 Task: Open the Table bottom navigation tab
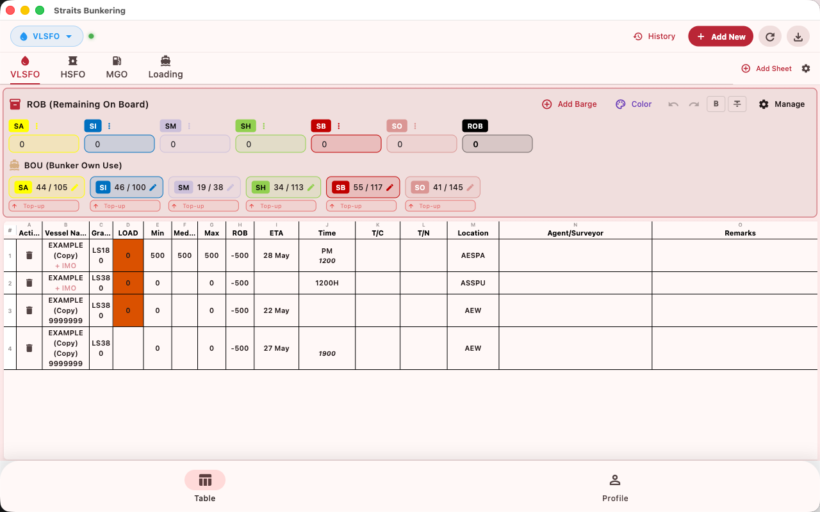coord(205,486)
